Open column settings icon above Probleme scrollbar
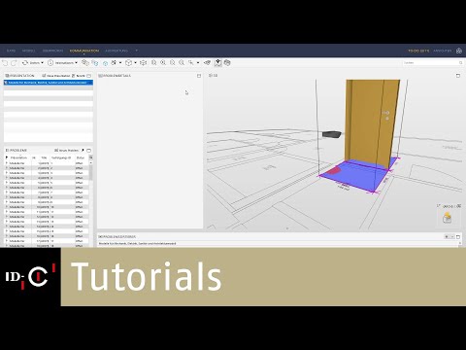466x350 pixels. tap(91, 157)
